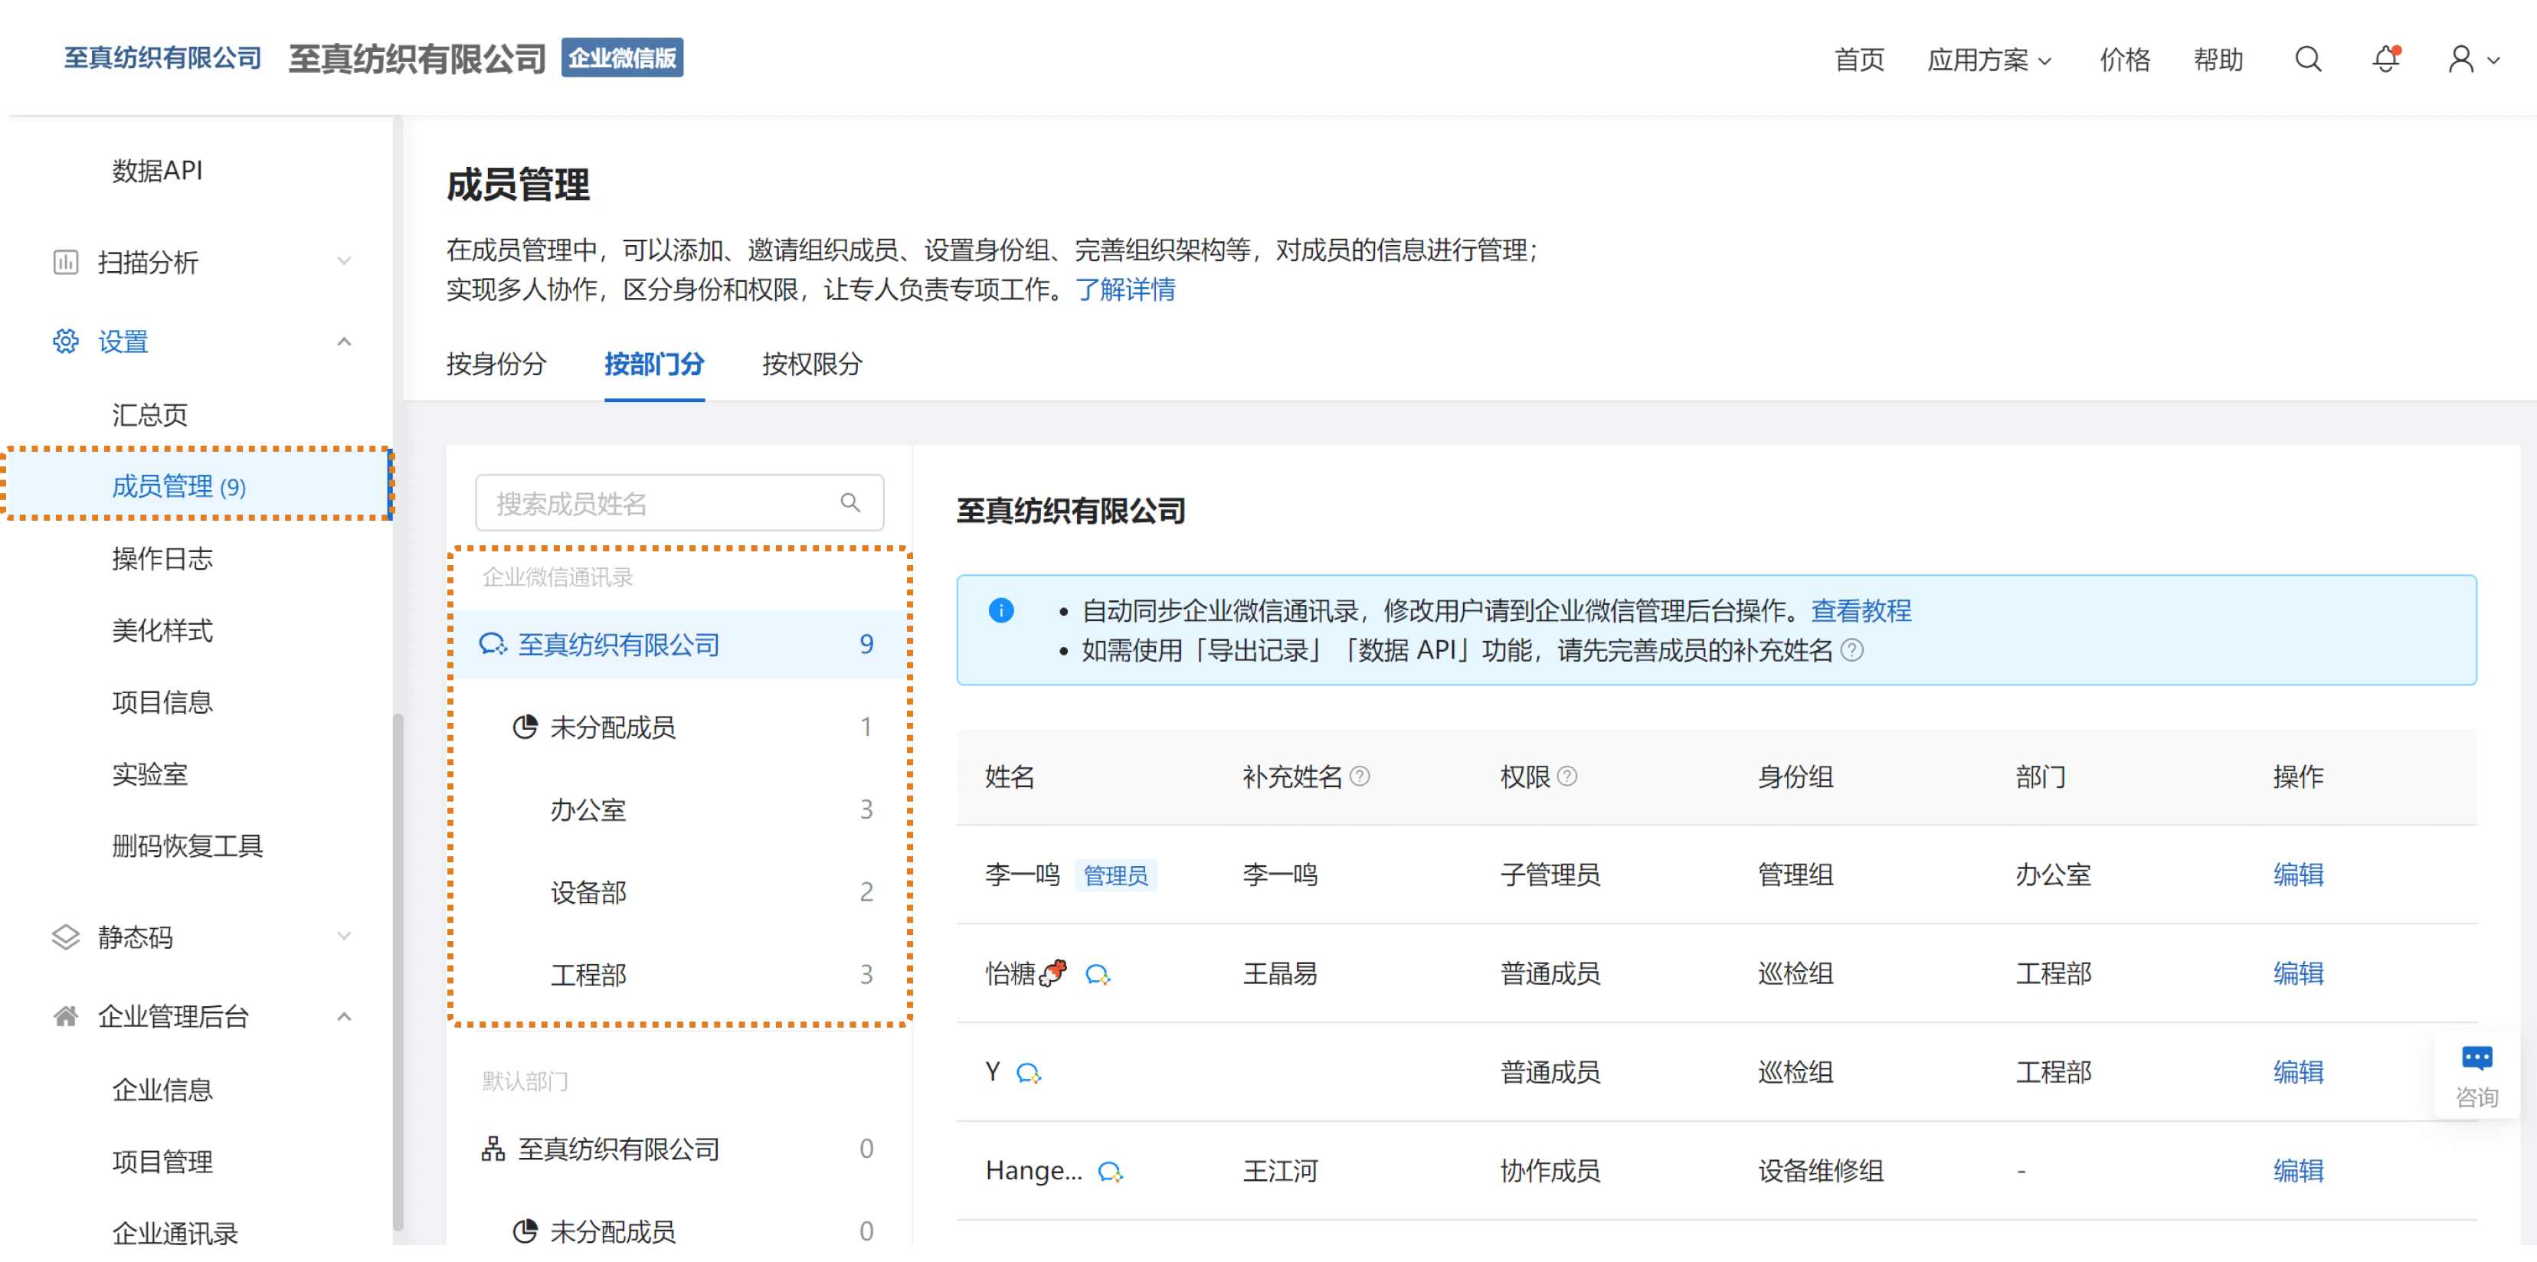This screenshot has width=2537, height=1262.
Task: Open the 咨询 chat widget
Action: coord(2476,1076)
